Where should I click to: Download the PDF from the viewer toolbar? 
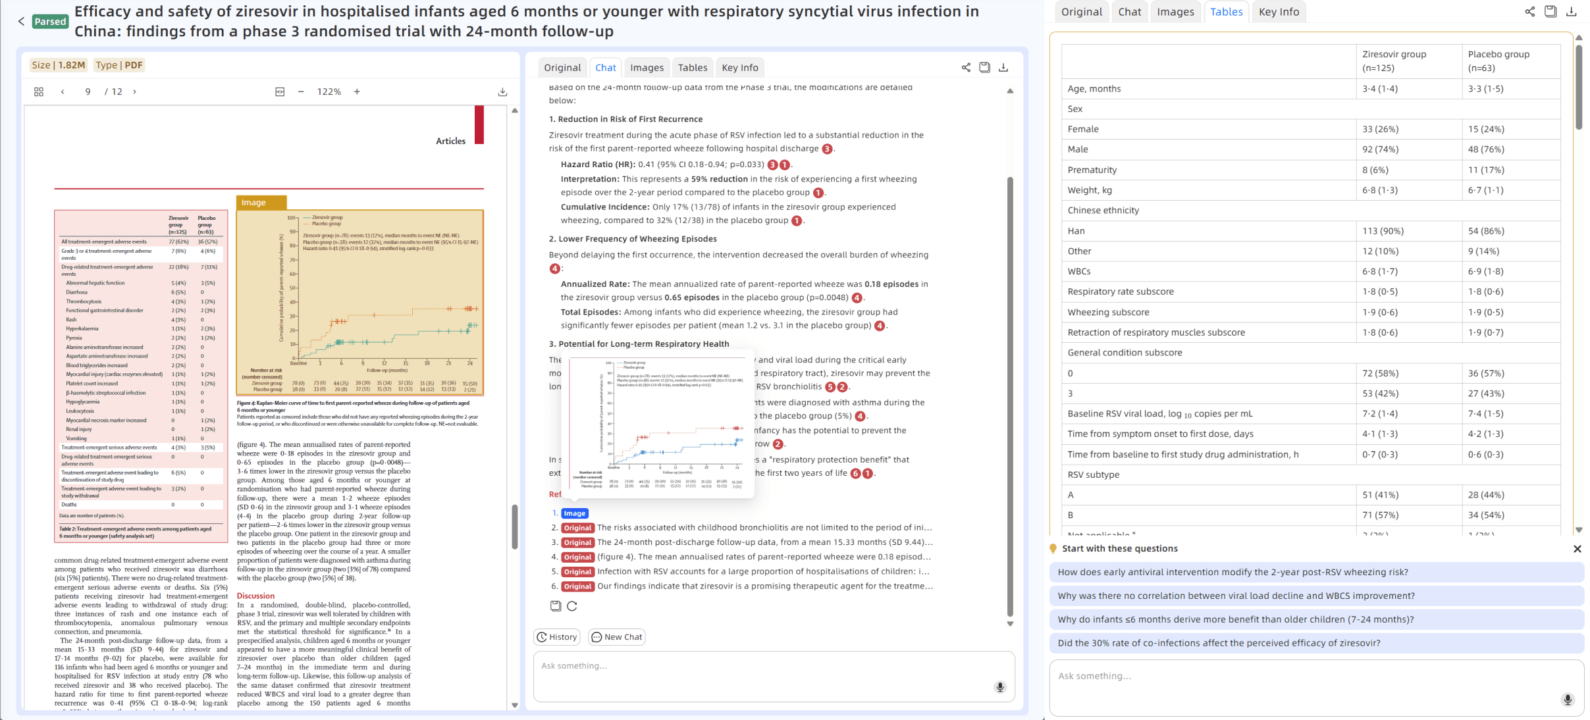point(502,92)
